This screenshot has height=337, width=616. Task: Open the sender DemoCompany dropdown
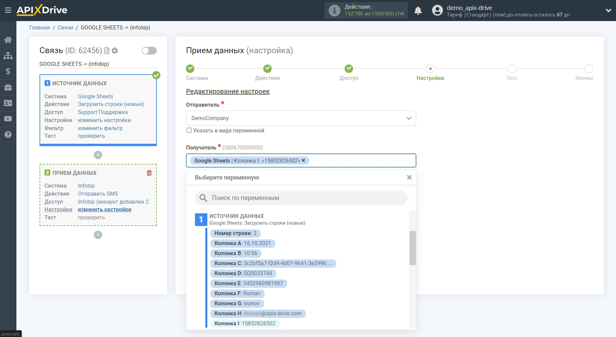(301, 118)
